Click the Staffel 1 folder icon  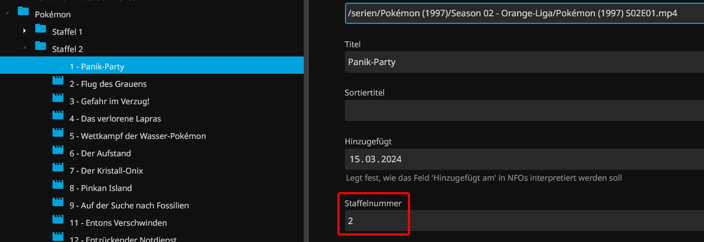pyautogui.click(x=40, y=29)
